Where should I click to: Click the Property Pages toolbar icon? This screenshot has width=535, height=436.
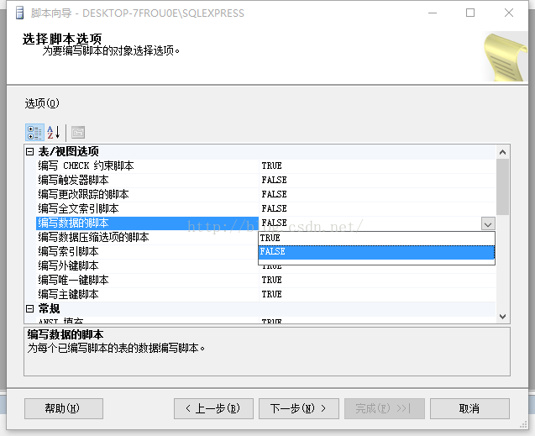pyautogui.click(x=78, y=133)
